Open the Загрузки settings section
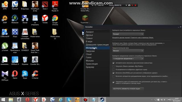Screen dimensions: 182x102 pos(90,51)
